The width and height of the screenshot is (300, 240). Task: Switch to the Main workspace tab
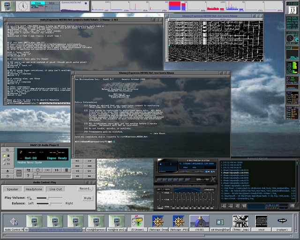(38, 3)
